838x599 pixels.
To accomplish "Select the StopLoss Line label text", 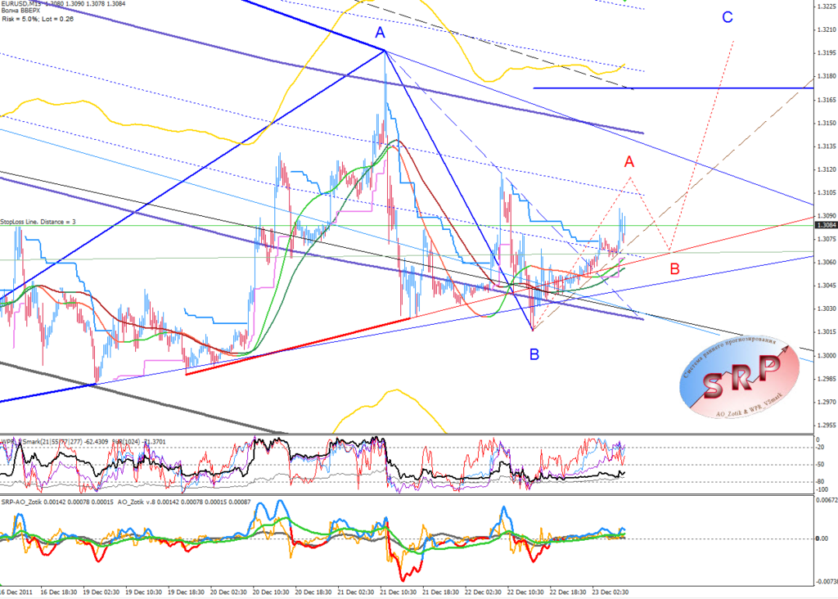I will pos(38,222).
